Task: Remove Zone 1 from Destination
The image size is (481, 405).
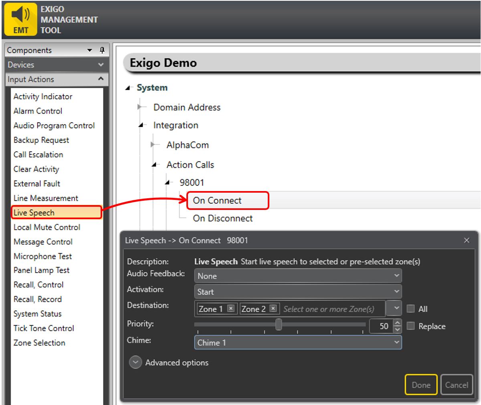Action: (230, 309)
